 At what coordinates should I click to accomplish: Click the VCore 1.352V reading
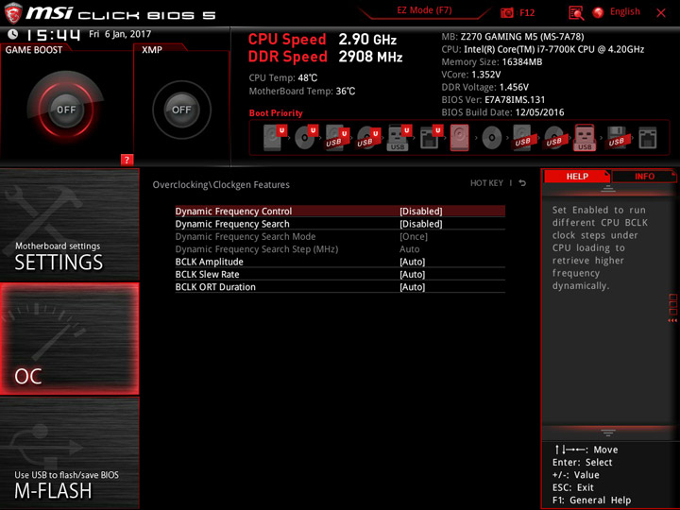pyautogui.click(x=471, y=75)
